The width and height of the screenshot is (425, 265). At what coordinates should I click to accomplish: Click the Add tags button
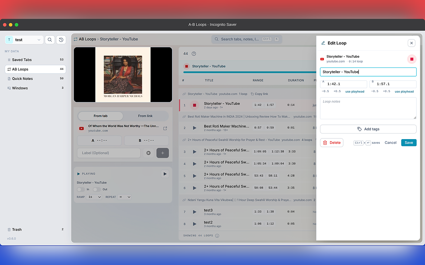368,129
